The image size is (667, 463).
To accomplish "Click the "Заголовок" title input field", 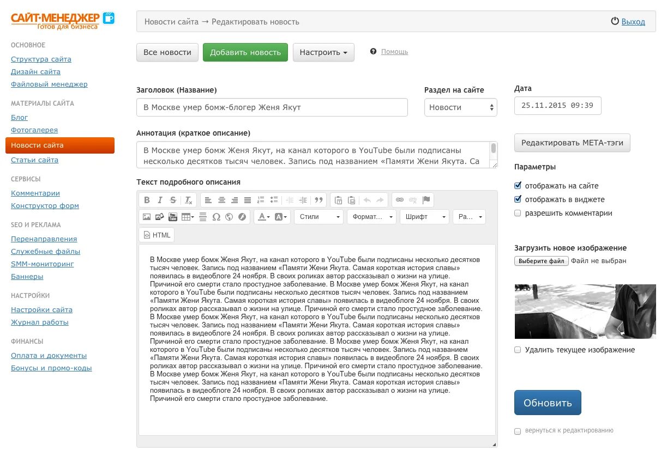I will (272, 107).
